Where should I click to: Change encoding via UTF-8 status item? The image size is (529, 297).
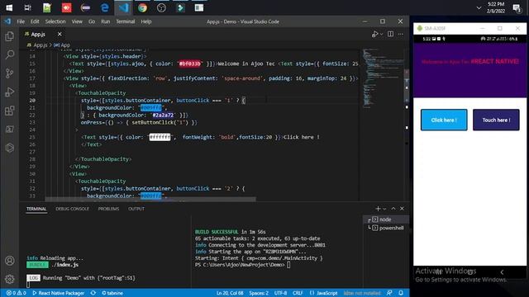(x=280, y=293)
